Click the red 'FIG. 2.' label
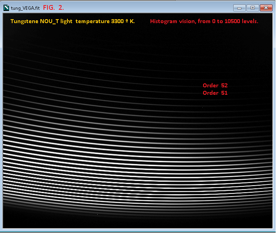The height and width of the screenshot is (233, 276). [x=53, y=7]
